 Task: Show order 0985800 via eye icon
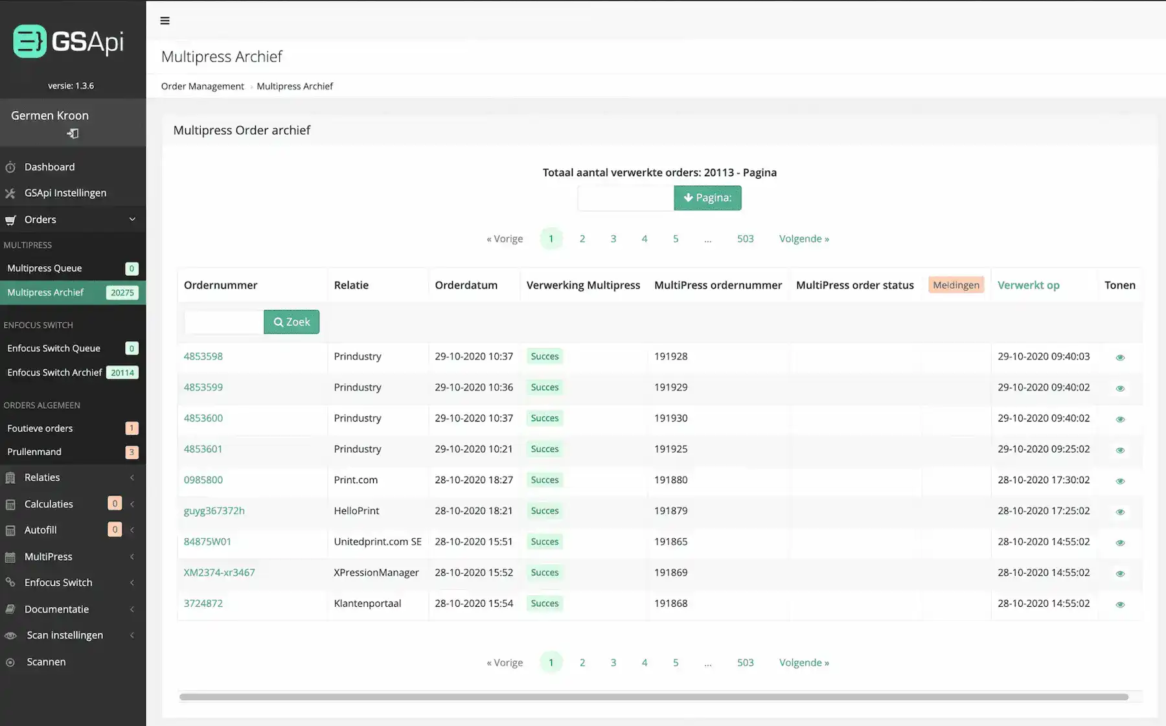[x=1120, y=481]
